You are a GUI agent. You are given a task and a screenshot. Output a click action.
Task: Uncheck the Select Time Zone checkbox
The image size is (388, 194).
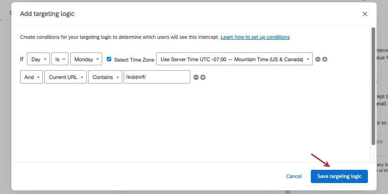[109, 59]
